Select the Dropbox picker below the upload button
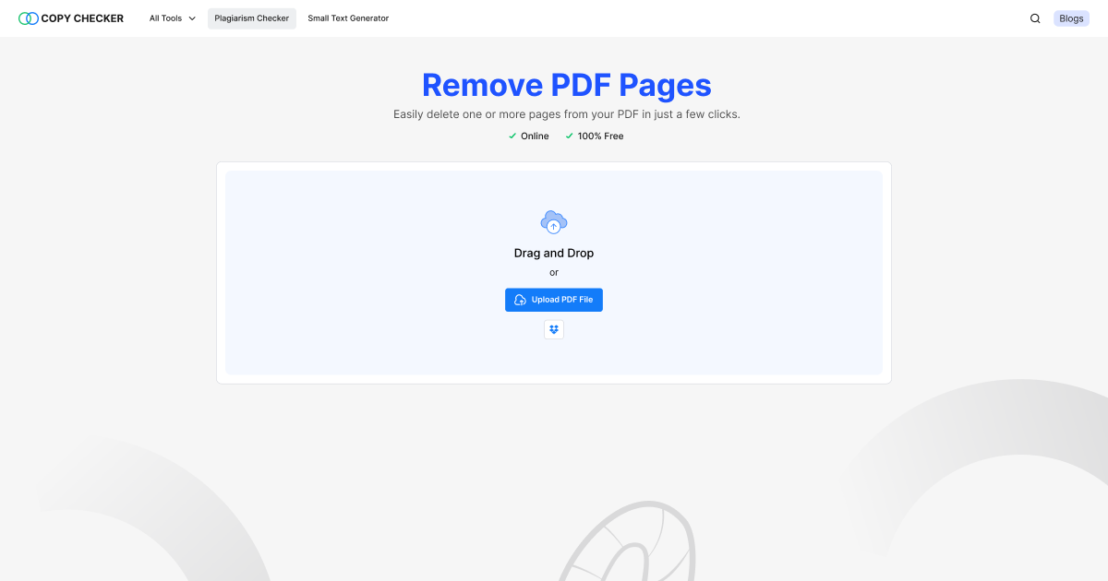Screen dimensions: 1108x581 [554, 329]
